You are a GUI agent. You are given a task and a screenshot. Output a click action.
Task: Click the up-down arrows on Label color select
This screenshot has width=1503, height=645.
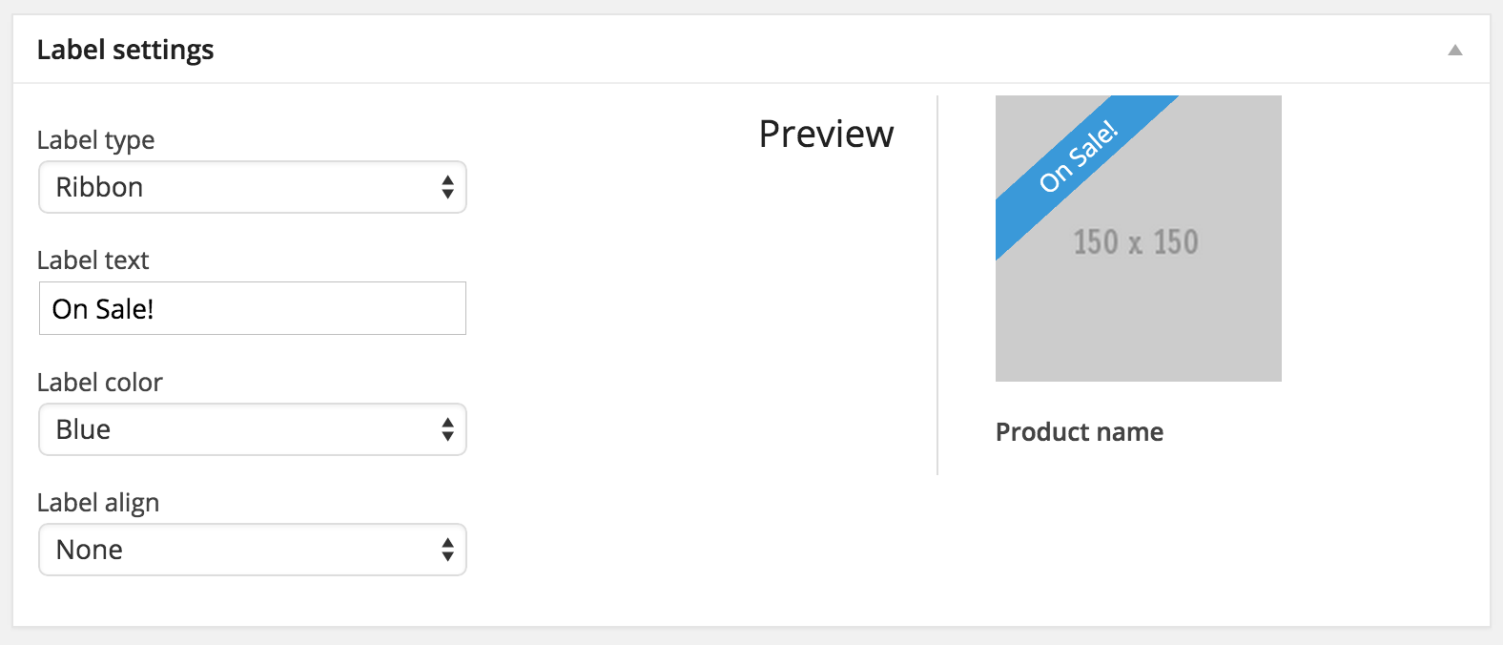coord(447,429)
